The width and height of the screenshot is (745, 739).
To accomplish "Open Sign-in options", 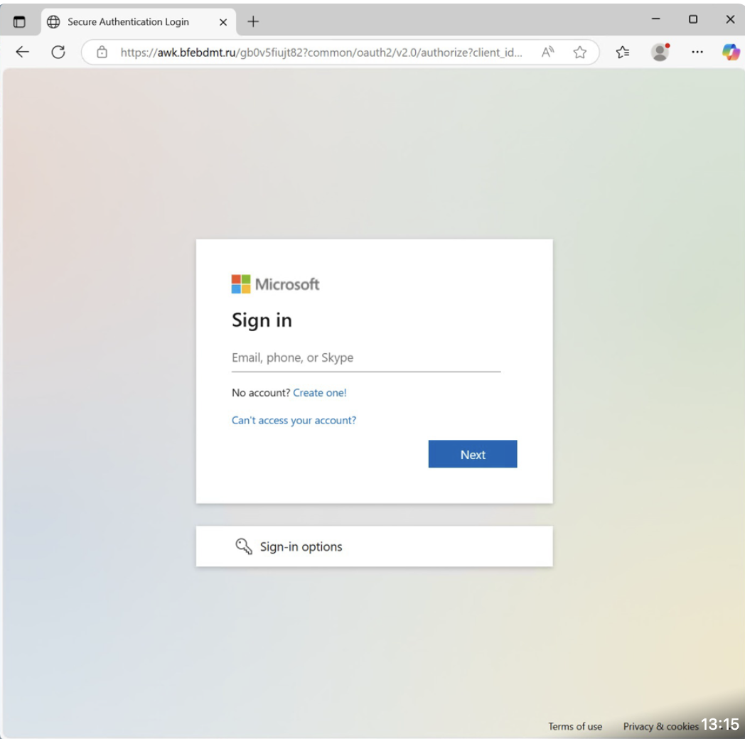I will point(374,546).
